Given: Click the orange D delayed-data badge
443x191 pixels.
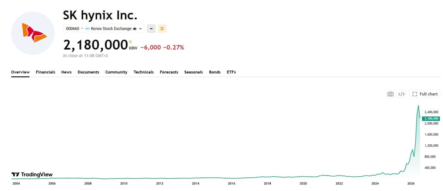Looking at the screenshot, I should pyautogui.click(x=162, y=28).
